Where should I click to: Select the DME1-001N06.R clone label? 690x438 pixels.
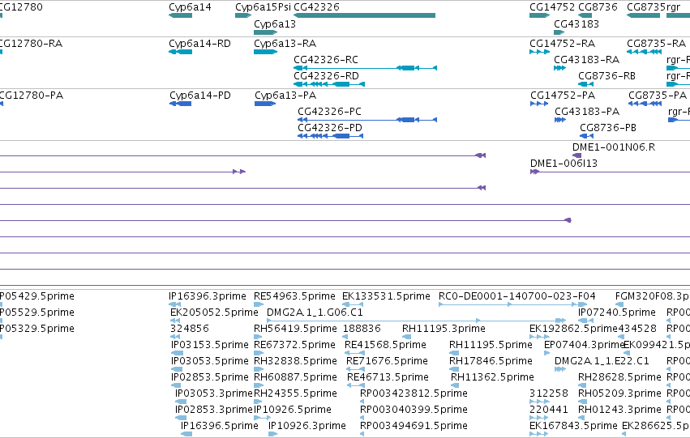coord(614,147)
